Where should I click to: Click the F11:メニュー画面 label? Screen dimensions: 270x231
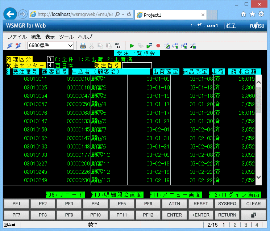(x=176, y=195)
